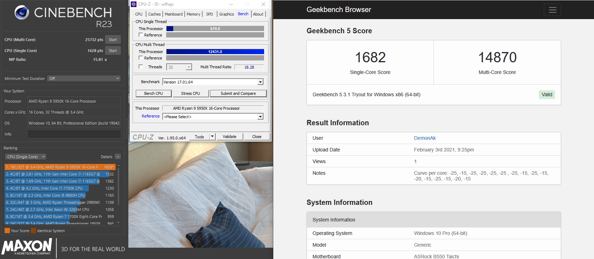Image resolution: width=594 pixels, height=259 pixels.
Task: Click the scroll-down arrow of the ranking list
Action: pyautogui.click(x=118, y=223)
